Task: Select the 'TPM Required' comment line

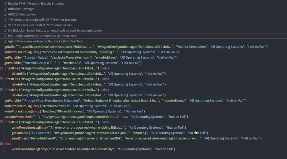Action: coord(41,20)
